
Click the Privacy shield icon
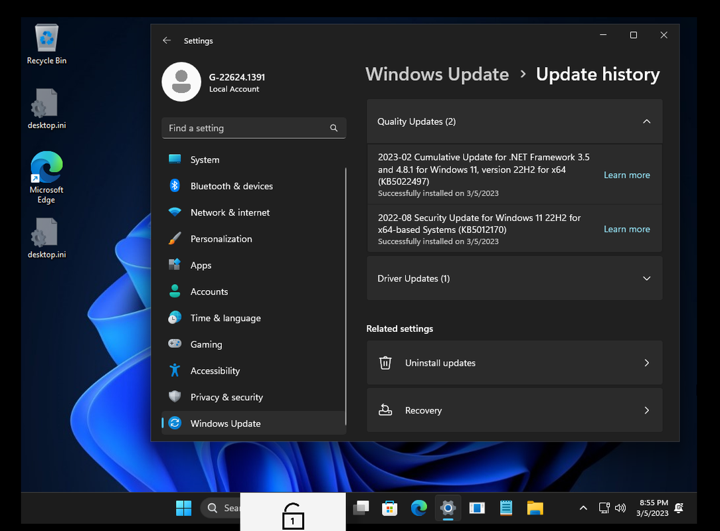[175, 396]
